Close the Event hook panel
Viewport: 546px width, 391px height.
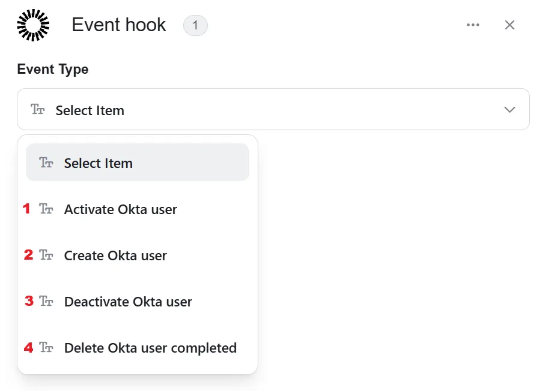coord(509,25)
